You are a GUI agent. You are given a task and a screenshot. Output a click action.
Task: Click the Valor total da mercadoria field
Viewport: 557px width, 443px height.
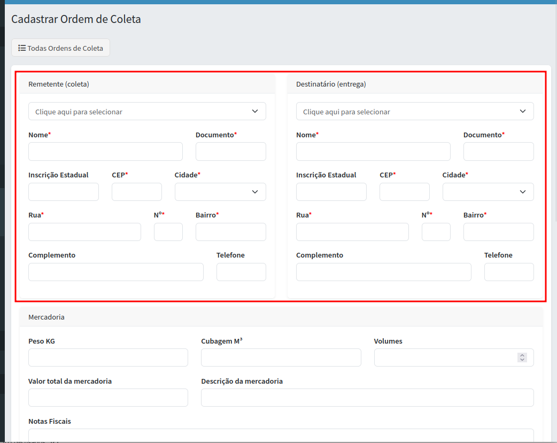tap(108, 398)
